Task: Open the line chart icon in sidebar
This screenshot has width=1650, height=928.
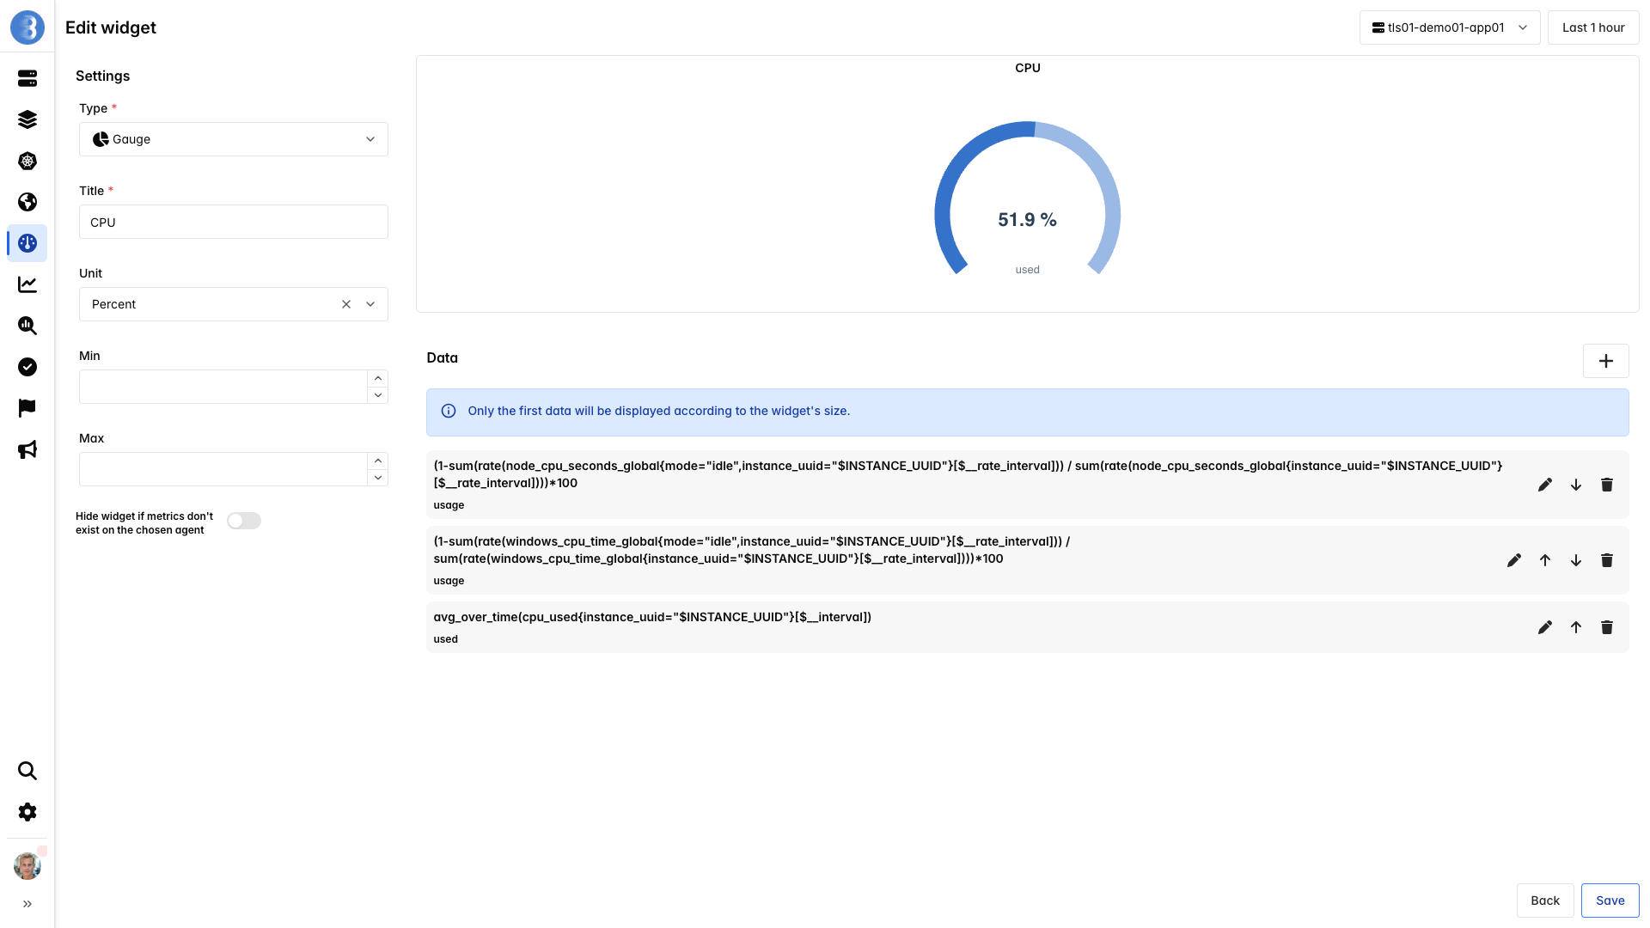Action: point(27,284)
